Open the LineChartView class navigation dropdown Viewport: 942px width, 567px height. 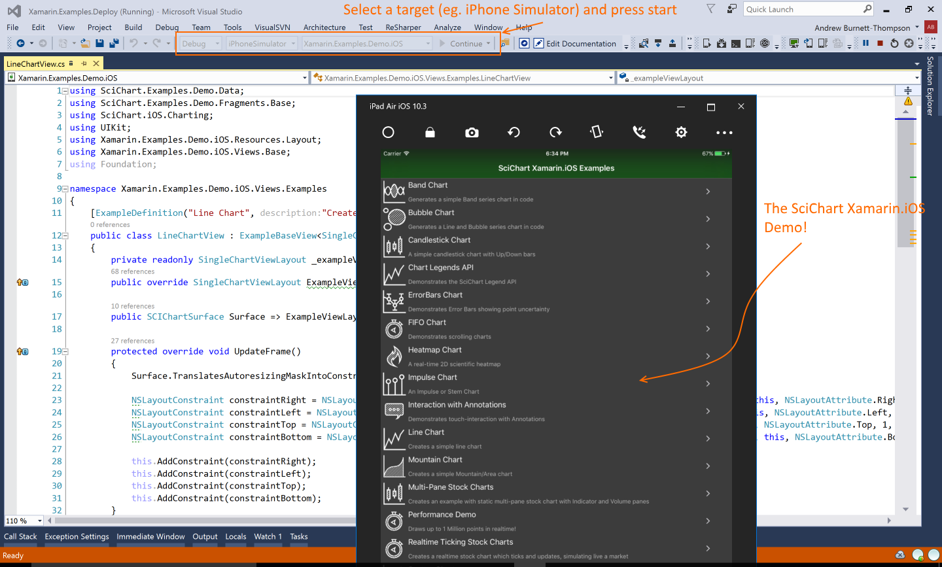(463, 78)
